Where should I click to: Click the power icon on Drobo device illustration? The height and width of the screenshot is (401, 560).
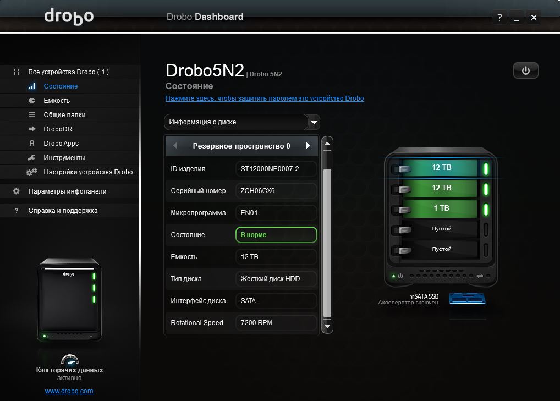point(400,276)
